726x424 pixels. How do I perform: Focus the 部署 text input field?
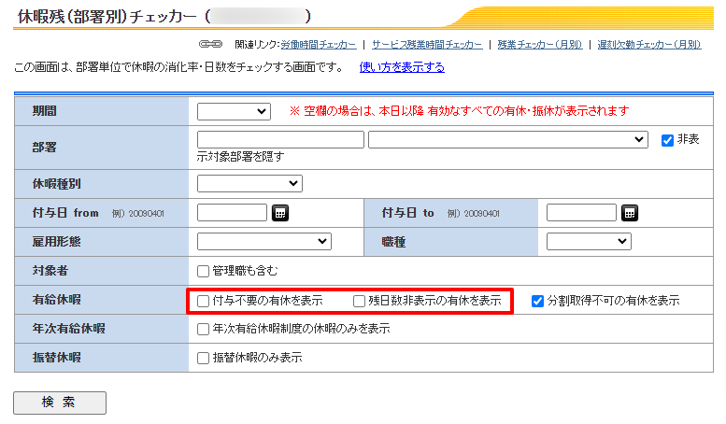point(280,139)
